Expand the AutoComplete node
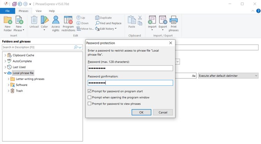The image size is (261, 144). pyautogui.click(x=5, y=61)
